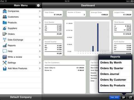Click the Dashboard title
Screen dimensions: 134x100
click(x=88, y=6)
